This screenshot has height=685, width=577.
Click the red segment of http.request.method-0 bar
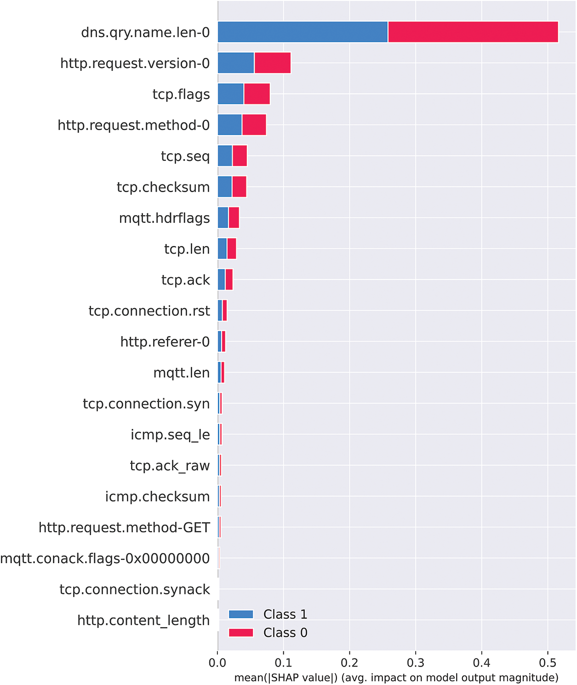[x=254, y=125]
